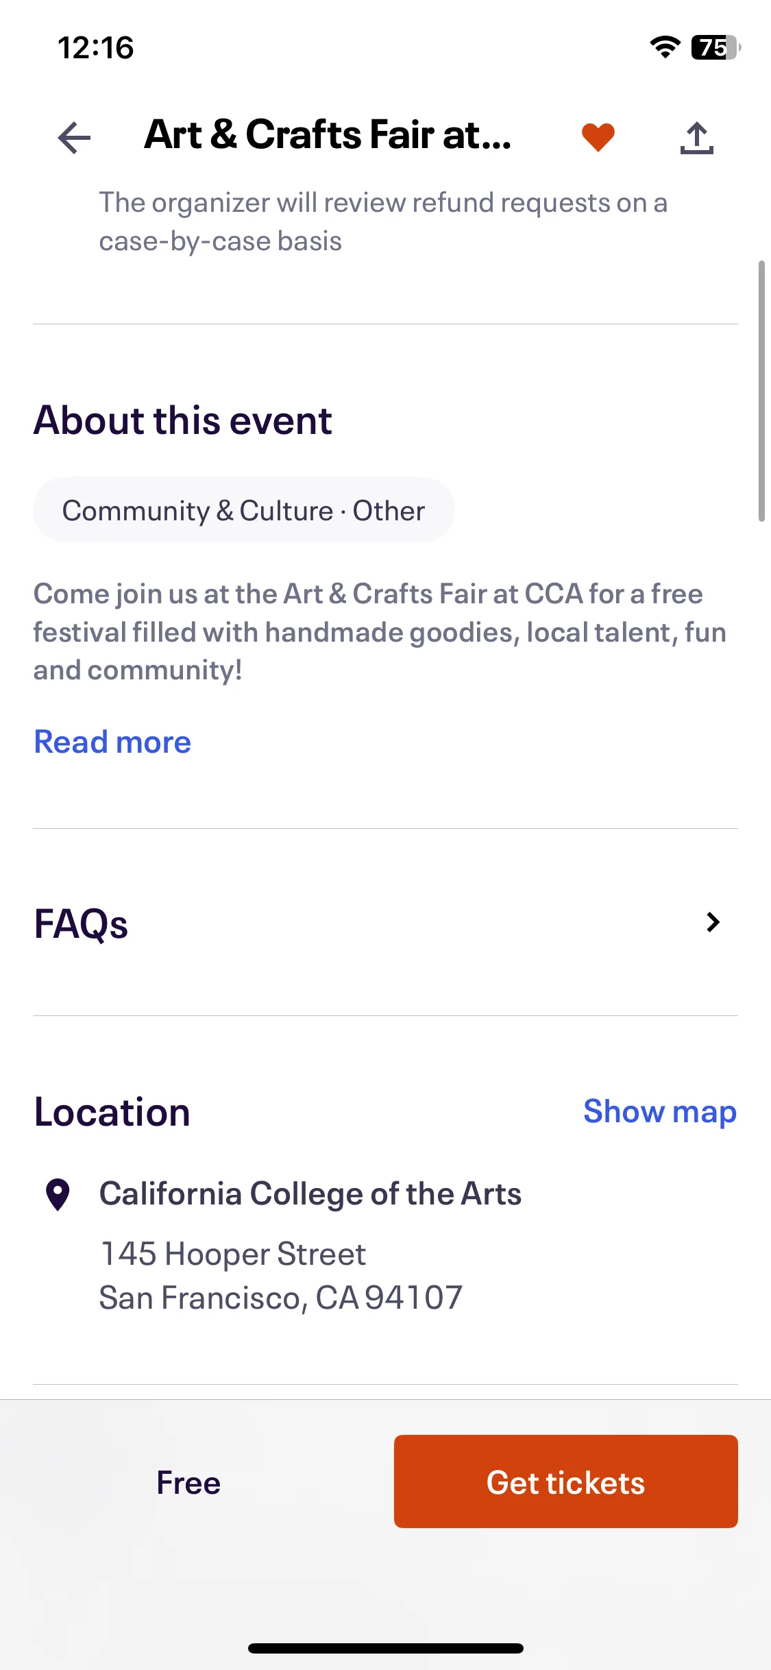Expand the FAQs chevron arrow
Image resolution: width=771 pixels, height=1670 pixels.
pyautogui.click(x=713, y=922)
